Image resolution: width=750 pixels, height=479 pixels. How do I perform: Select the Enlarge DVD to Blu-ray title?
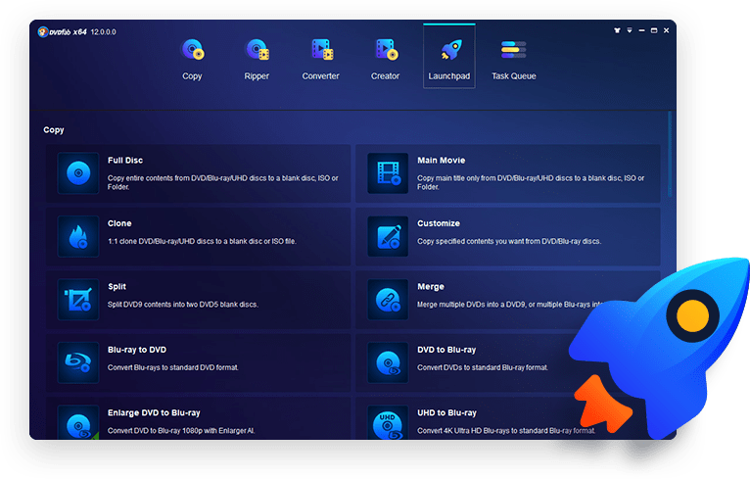tap(154, 413)
